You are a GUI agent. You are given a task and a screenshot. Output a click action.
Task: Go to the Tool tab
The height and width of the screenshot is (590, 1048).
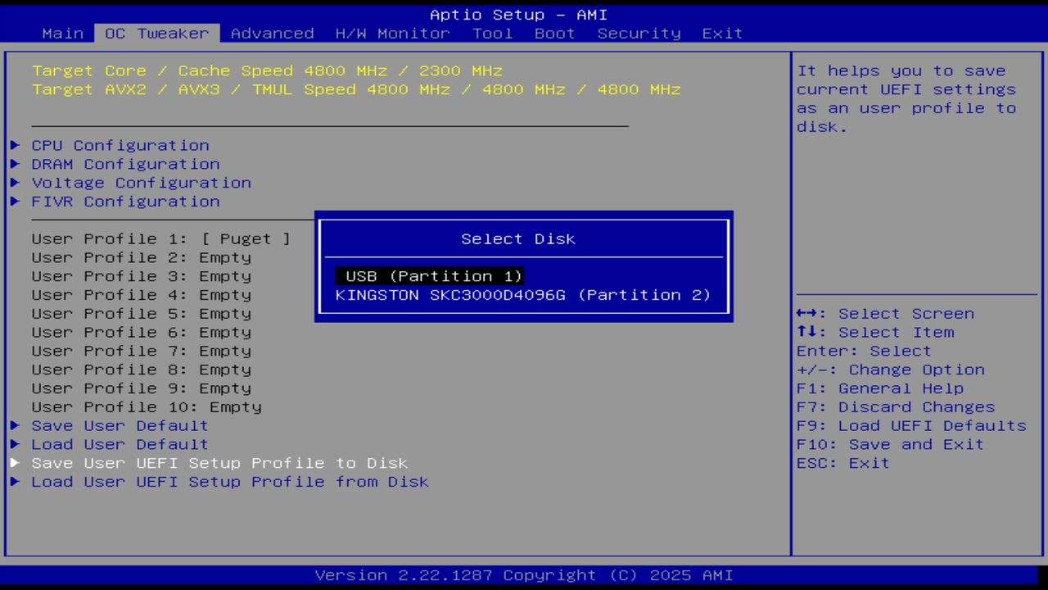click(492, 34)
